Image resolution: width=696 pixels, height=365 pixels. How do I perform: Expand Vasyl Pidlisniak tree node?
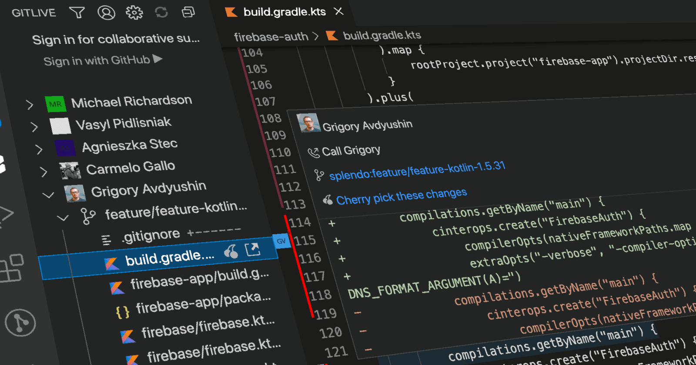pyautogui.click(x=34, y=127)
